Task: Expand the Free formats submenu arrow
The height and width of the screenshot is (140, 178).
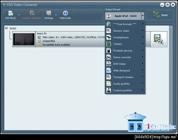Action: point(143,24)
